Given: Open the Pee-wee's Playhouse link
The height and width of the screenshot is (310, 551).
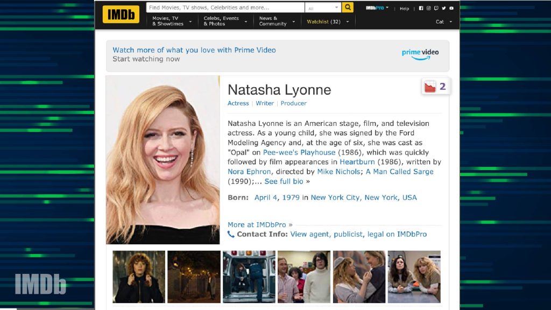Looking at the screenshot, I should coord(299,152).
